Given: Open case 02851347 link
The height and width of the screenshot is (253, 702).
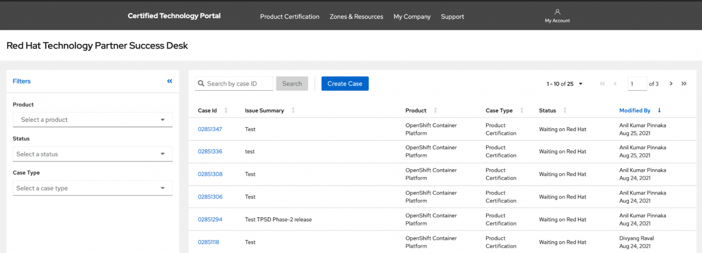Looking at the screenshot, I should [x=210, y=129].
